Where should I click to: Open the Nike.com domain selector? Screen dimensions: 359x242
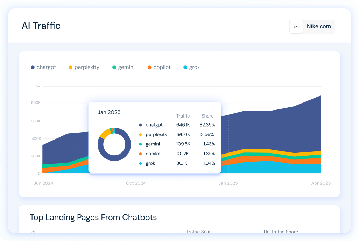[312, 27]
